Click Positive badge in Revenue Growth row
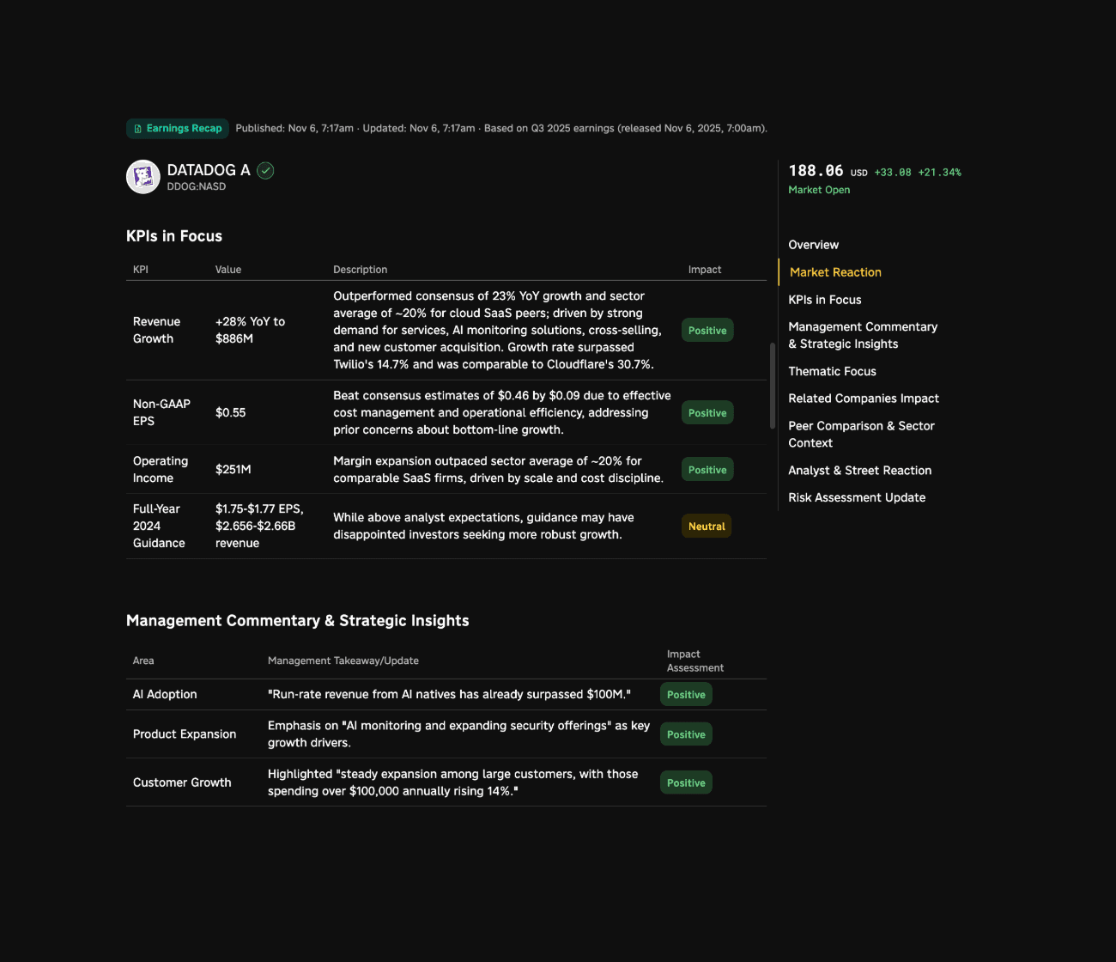This screenshot has height=962, width=1116. tap(707, 331)
